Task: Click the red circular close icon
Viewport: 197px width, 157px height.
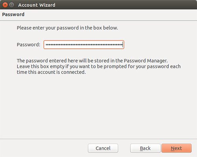Action: point(5,5)
